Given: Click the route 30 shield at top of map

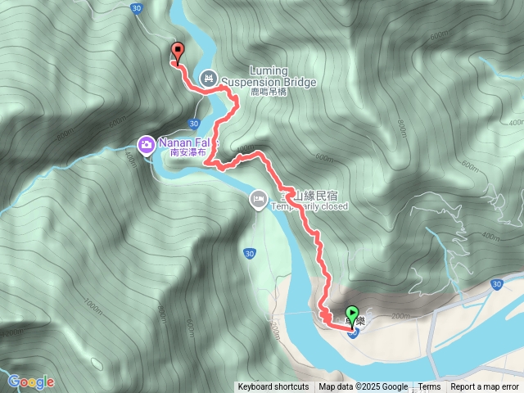Looking at the screenshot, I should 137,8.
